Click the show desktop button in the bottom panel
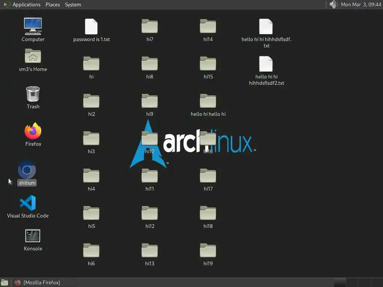383x287 pixels. pos(4,283)
